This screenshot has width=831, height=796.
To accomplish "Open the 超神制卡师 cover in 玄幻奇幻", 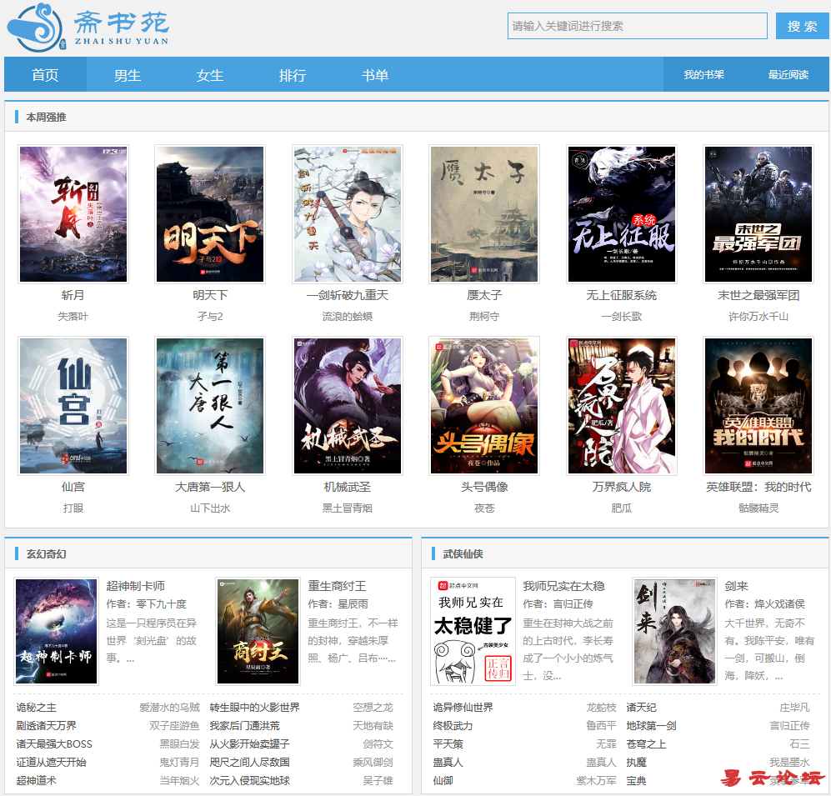I will [56, 631].
